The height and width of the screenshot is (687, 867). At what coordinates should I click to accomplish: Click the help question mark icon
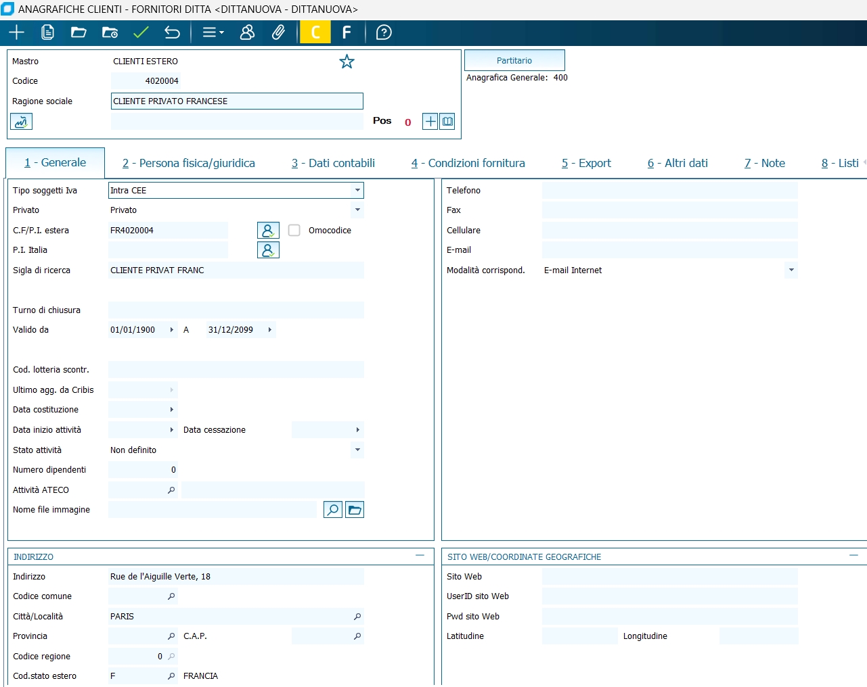[x=384, y=32]
